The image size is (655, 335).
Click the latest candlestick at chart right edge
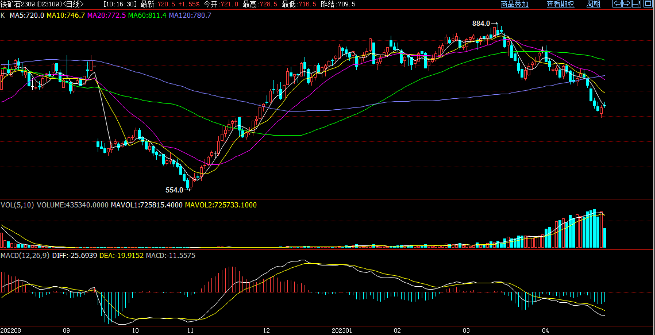click(605, 106)
